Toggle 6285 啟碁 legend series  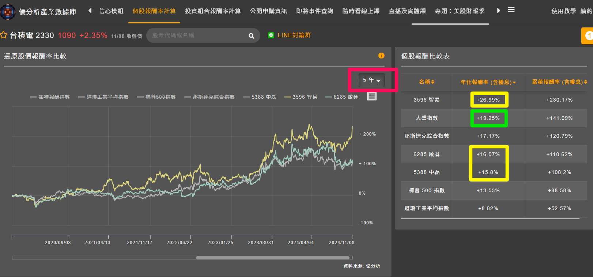tap(341, 97)
